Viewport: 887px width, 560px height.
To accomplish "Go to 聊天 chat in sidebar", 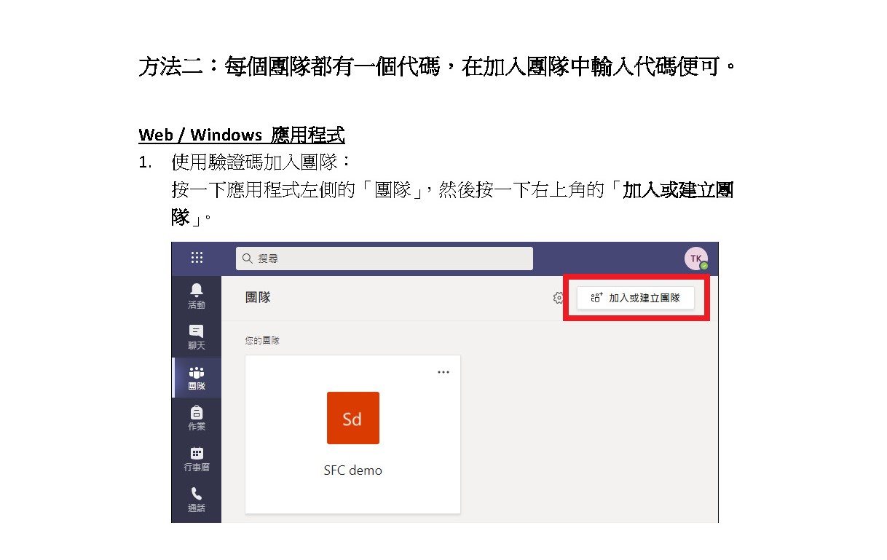I will pyautogui.click(x=197, y=337).
